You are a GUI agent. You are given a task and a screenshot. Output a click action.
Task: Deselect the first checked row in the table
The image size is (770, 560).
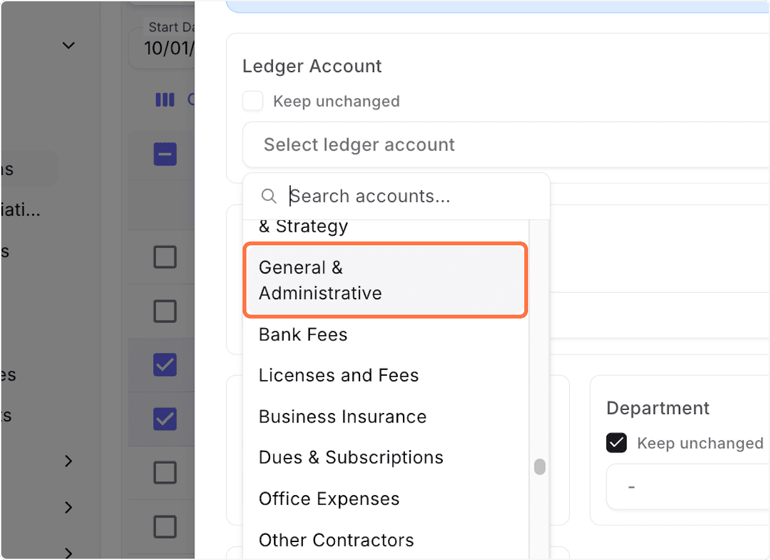[x=165, y=365]
